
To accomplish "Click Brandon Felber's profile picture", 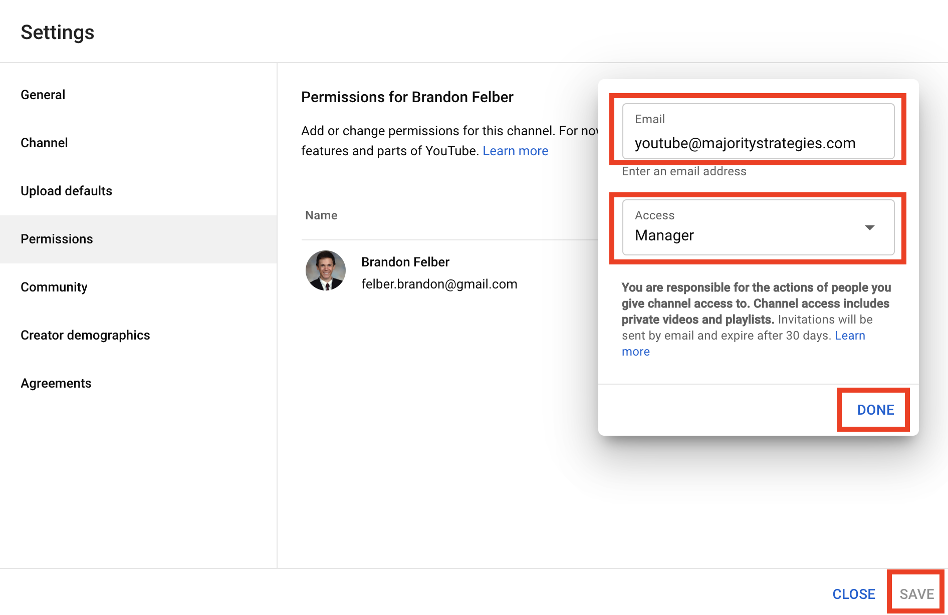I will [326, 270].
